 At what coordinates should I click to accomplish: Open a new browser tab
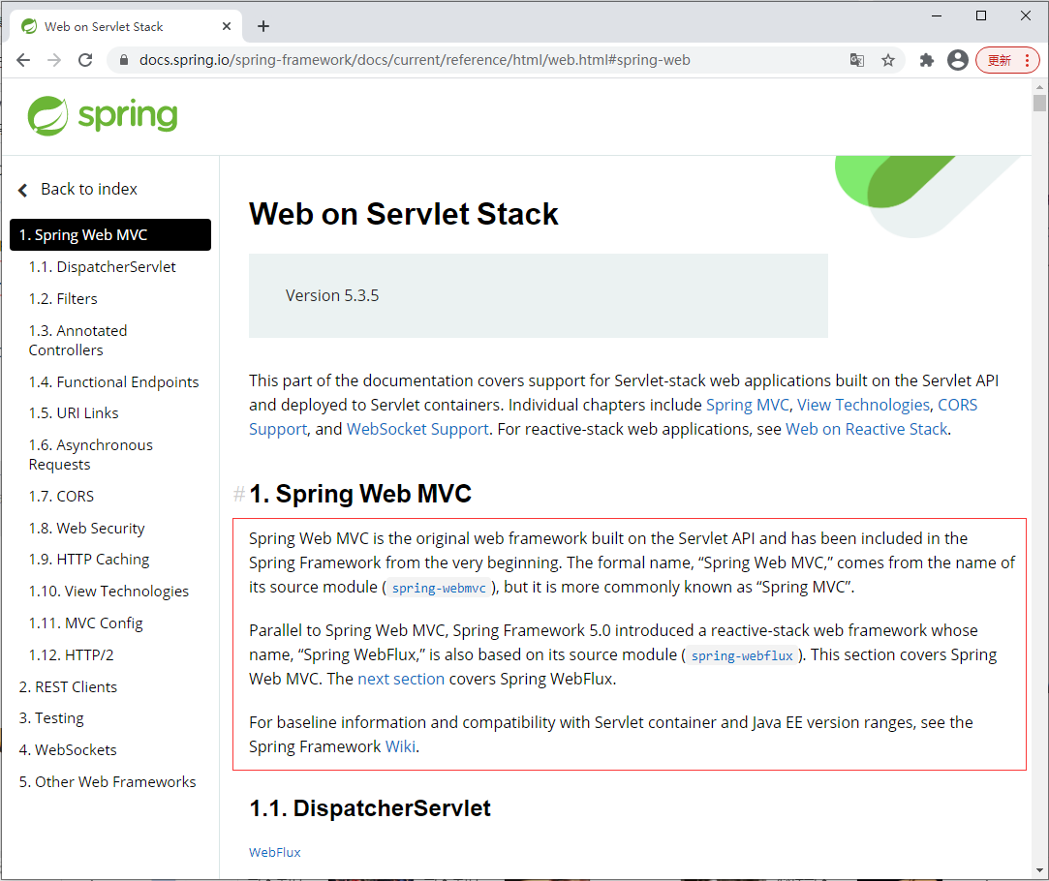coord(263,26)
